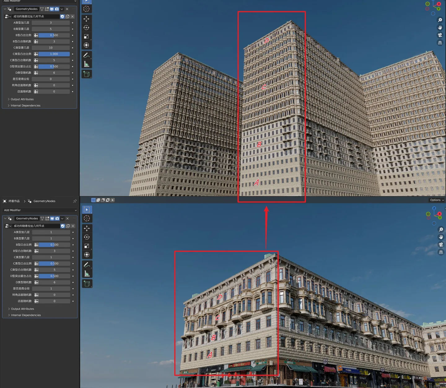Open modifier extras chevron in panel with A类型加几层 = 3
Viewport: 446px width, 388px height.
(62, 9)
